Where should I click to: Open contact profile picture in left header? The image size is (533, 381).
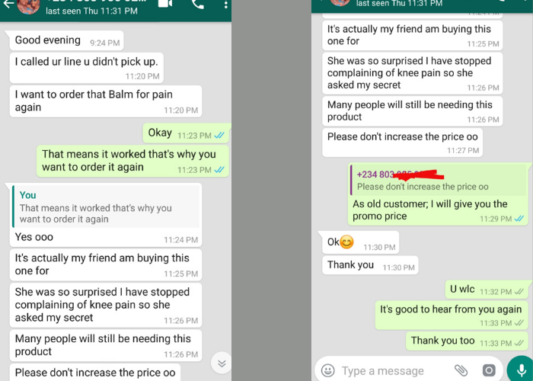click(29, 6)
